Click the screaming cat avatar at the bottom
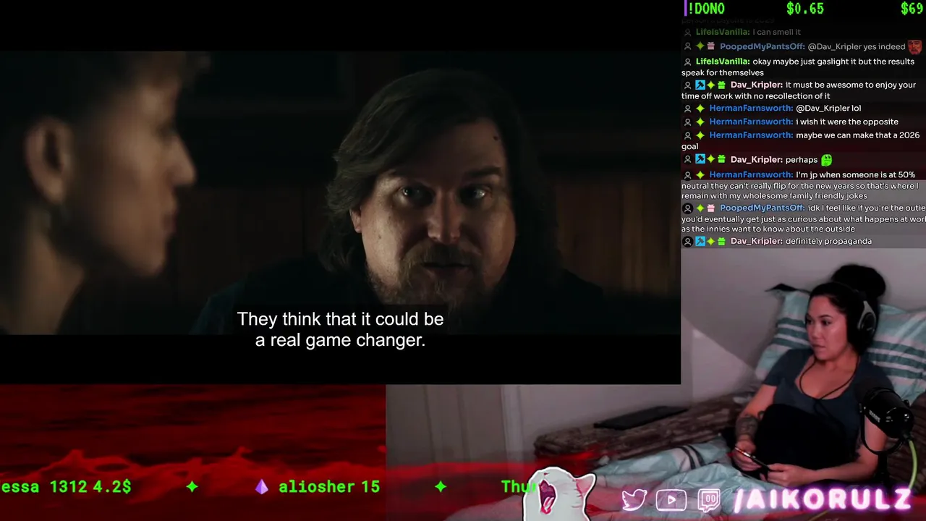 (559, 494)
